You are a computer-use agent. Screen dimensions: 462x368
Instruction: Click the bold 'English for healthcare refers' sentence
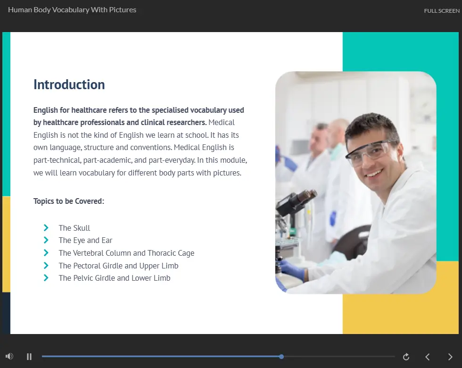click(x=139, y=116)
